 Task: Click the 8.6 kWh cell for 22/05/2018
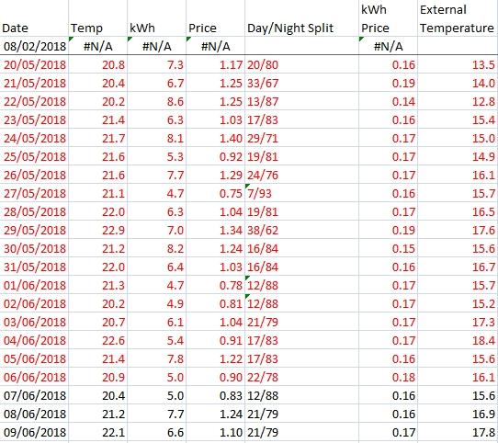coord(156,101)
